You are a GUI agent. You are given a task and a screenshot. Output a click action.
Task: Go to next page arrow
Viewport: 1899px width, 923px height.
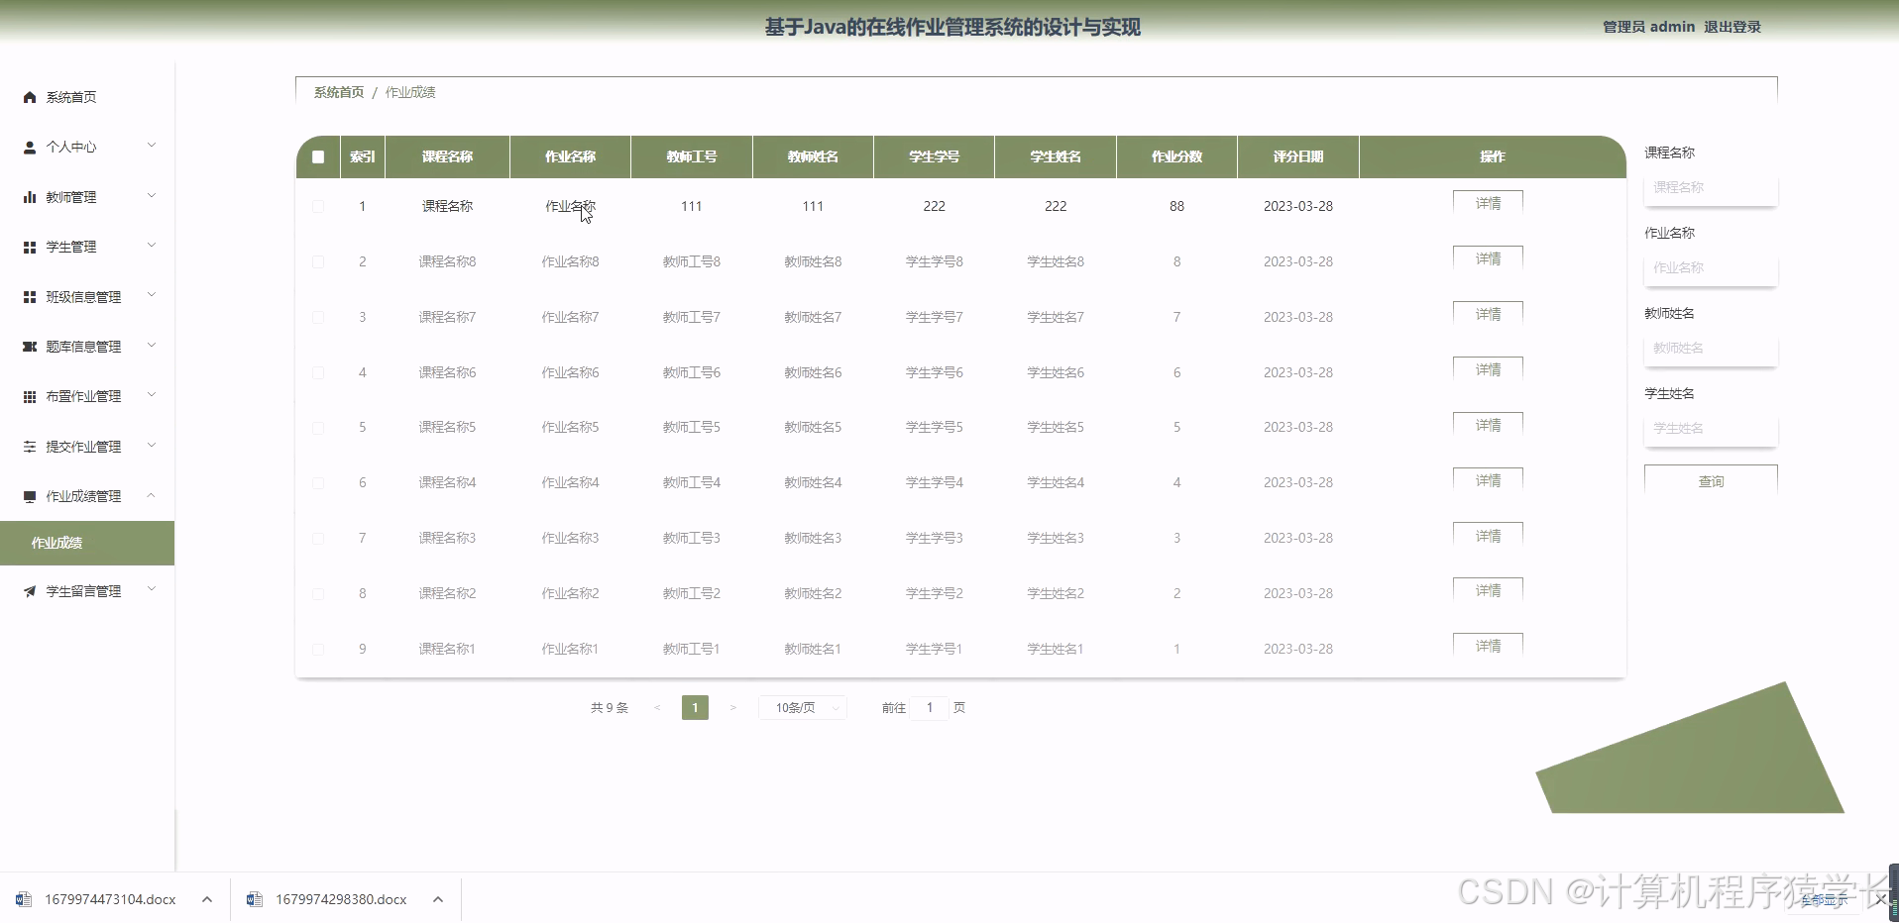[x=733, y=707]
